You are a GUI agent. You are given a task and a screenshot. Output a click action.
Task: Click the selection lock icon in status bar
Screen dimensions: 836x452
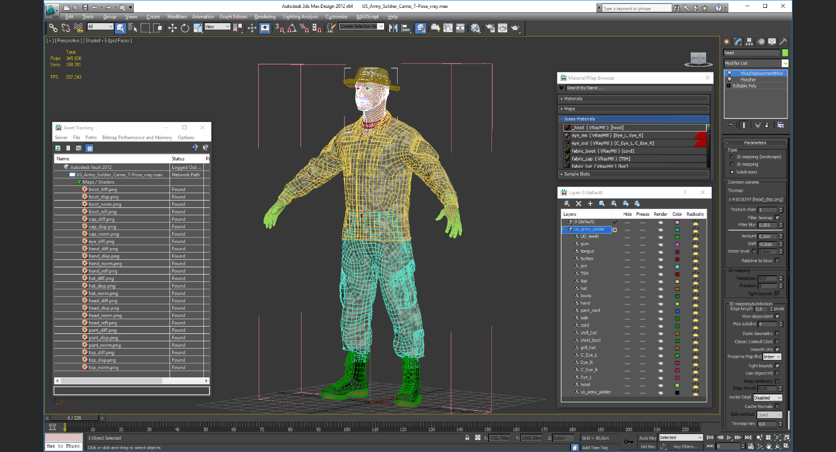(467, 438)
